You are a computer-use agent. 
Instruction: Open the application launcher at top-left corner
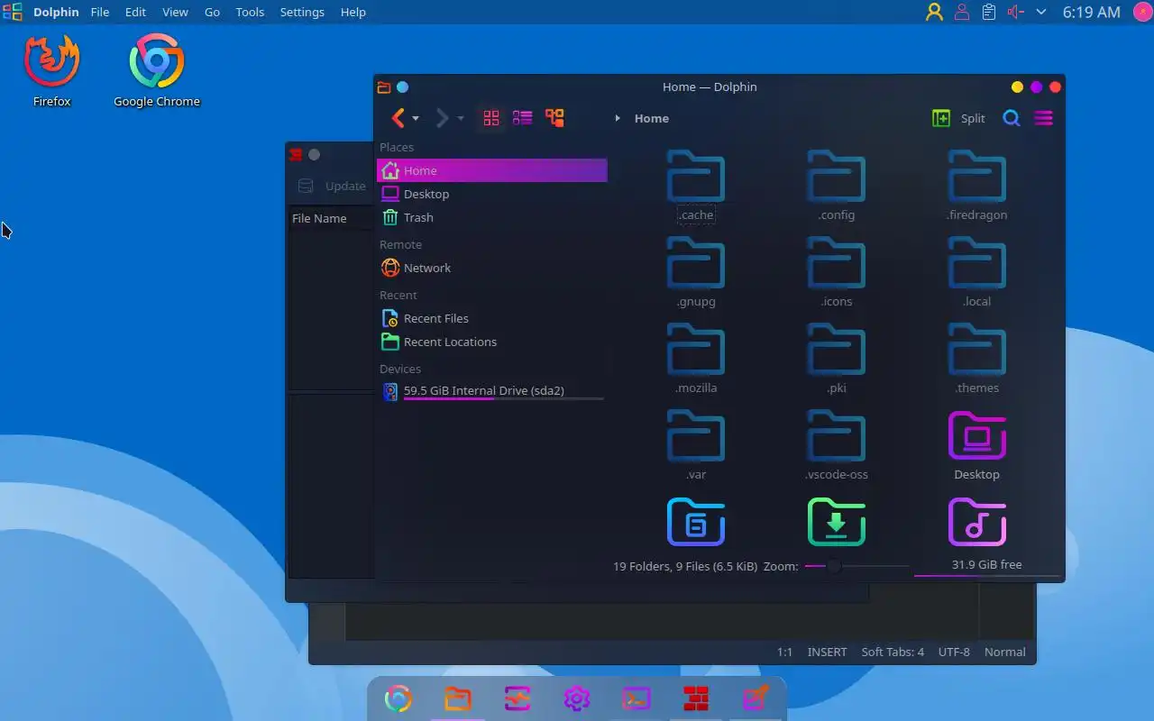(x=13, y=12)
